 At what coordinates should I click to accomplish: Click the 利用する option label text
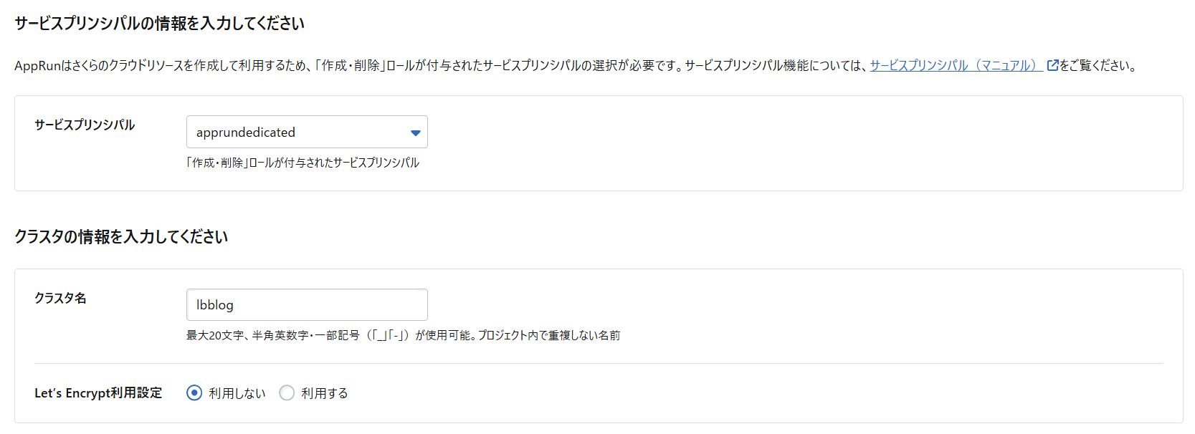324,393
